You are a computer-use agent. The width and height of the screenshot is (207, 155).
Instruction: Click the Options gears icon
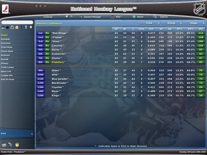point(155,17)
